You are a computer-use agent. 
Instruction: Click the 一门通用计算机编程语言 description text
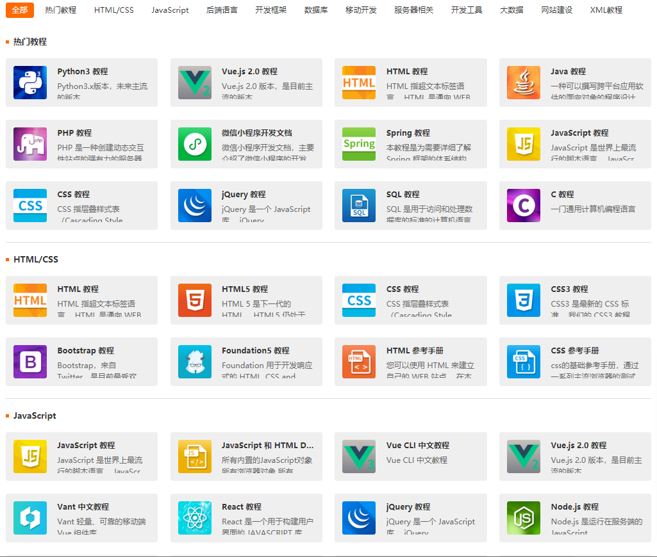point(594,209)
